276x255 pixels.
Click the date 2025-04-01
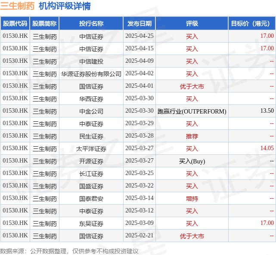[140, 86]
